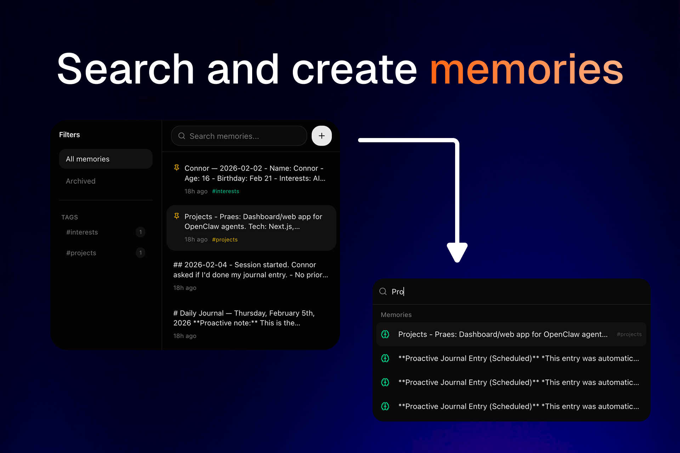Click the brain icon beside the first Proactive Journal entry
The image size is (680, 453).
385,358
